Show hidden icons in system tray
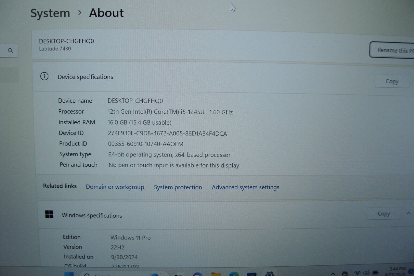The height and width of the screenshot is (276, 414). pyautogui.click(x=333, y=273)
